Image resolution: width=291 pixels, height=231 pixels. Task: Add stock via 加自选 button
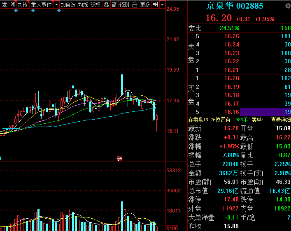68,5
